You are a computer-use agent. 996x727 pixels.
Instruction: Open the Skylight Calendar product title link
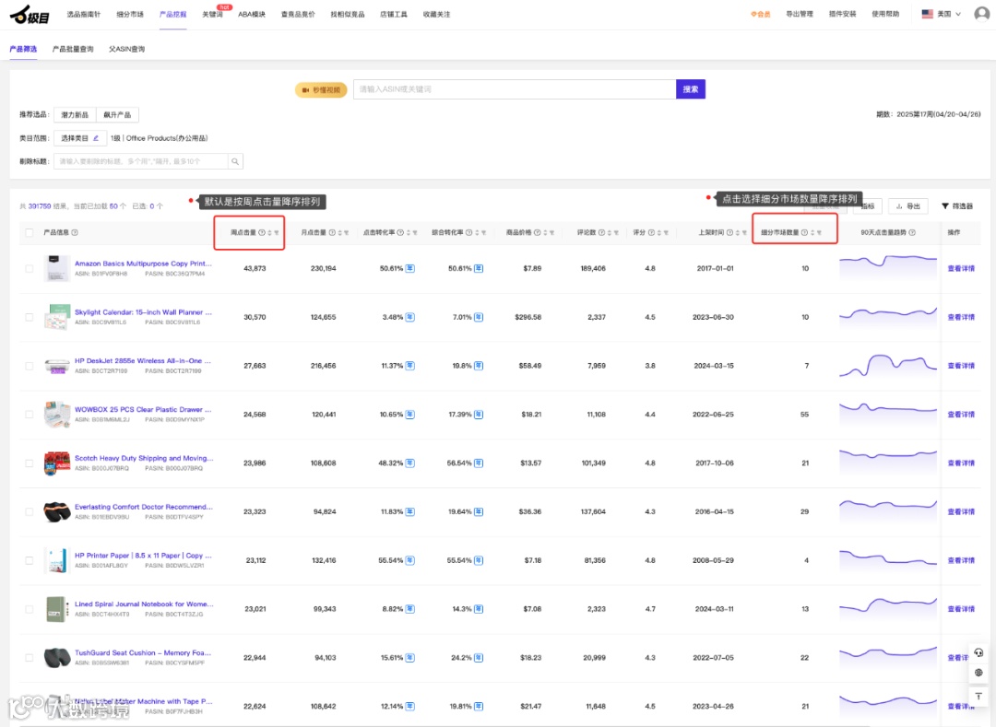click(144, 312)
